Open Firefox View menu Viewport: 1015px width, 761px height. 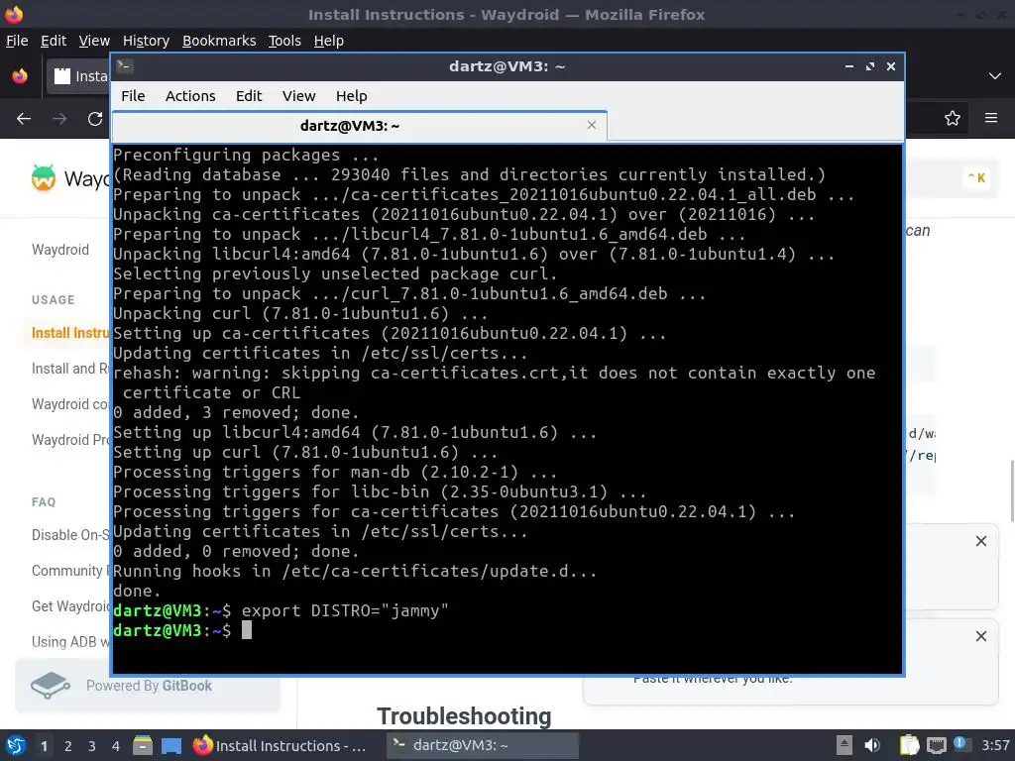pos(94,41)
